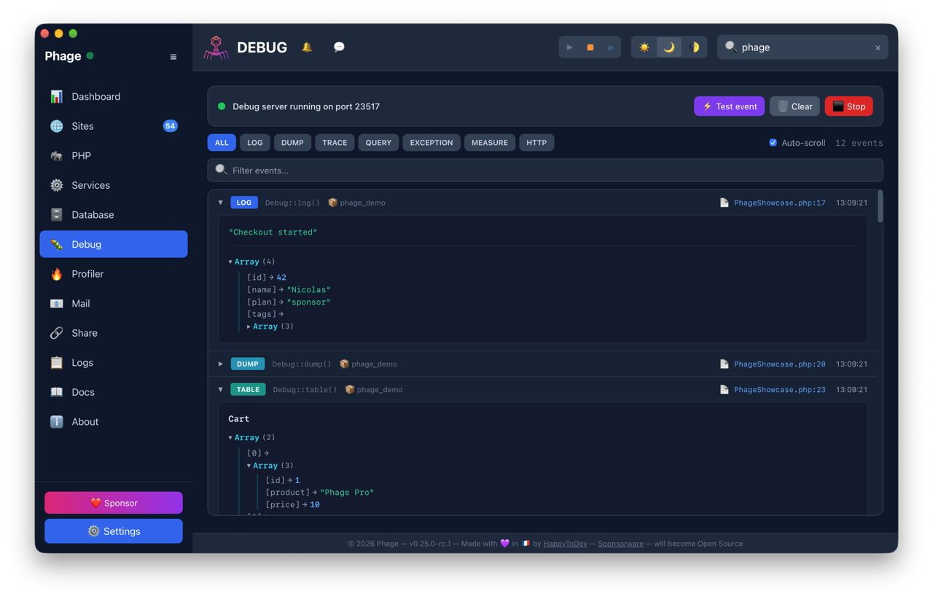The image size is (933, 599).
Task: Click the red Stop button
Action: (x=849, y=106)
